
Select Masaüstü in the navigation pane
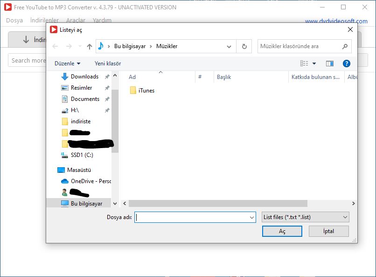coord(79,170)
